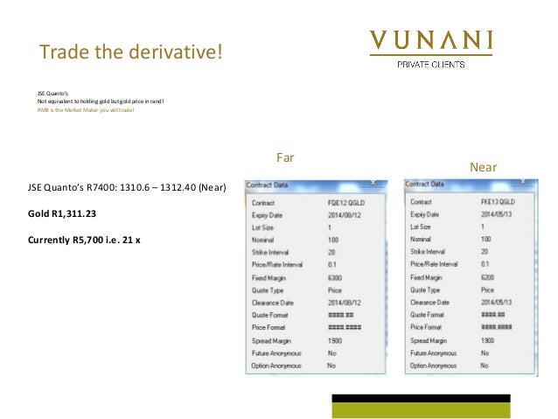Click Far dialog title 'Contract Data'

pos(267,185)
